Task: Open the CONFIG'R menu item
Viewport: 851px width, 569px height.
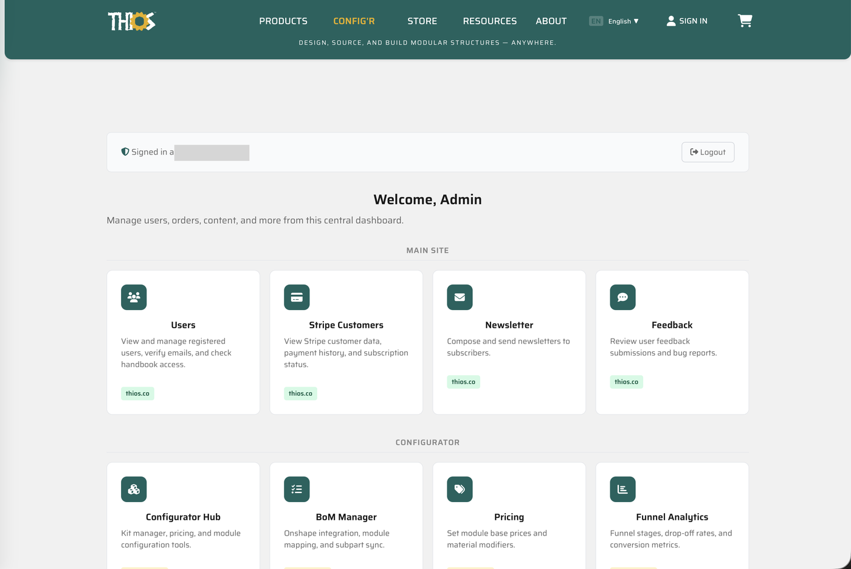Action: pos(354,21)
